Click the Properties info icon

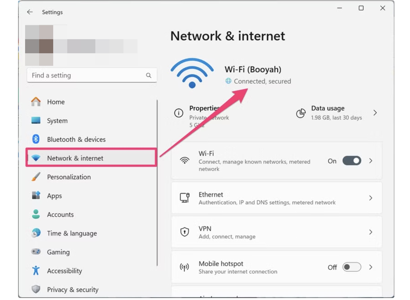coord(179,113)
